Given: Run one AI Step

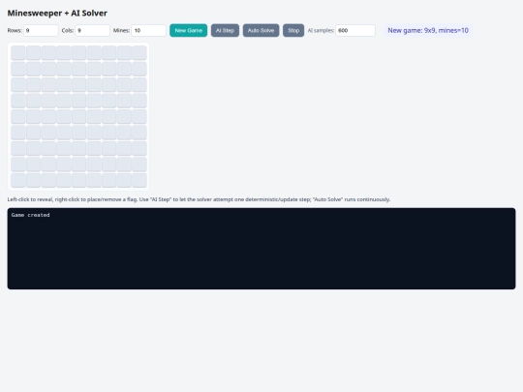Looking at the screenshot, I should [x=225, y=30].
